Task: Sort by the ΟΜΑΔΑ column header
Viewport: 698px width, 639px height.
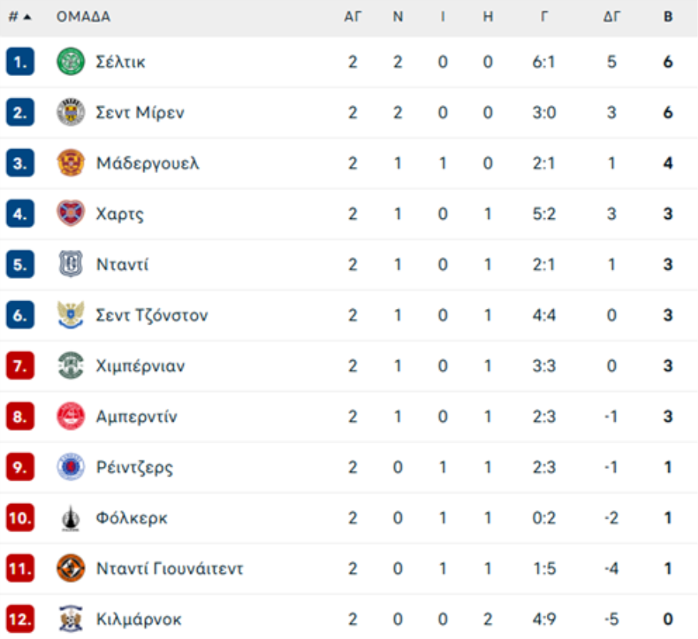Action: [x=83, y=17]
